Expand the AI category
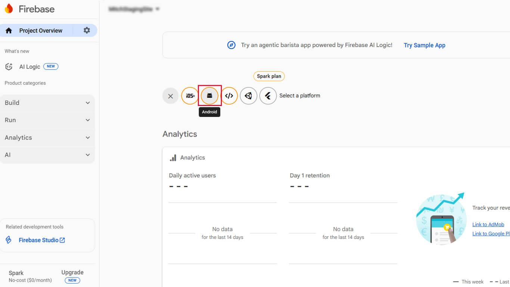510x287 pixels. tap(47, 155)
